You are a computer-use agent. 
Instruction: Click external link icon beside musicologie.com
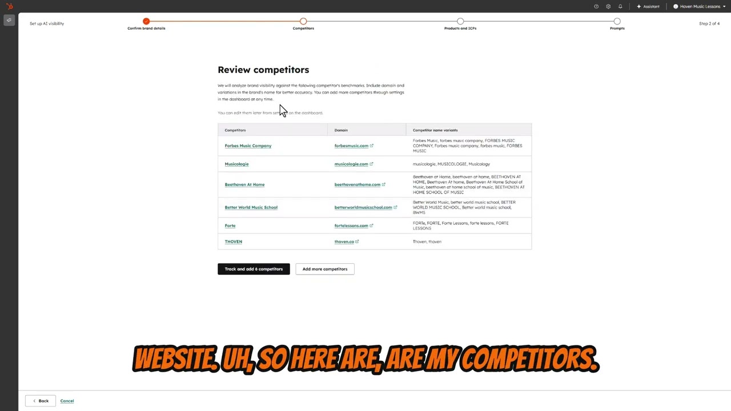(371, 164)
